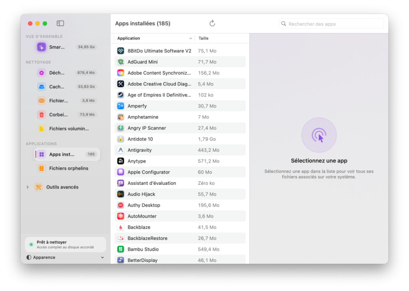Click the 8BitDo Ultimate Software icon
Screen dimensions: 409x291
(121, 51)
